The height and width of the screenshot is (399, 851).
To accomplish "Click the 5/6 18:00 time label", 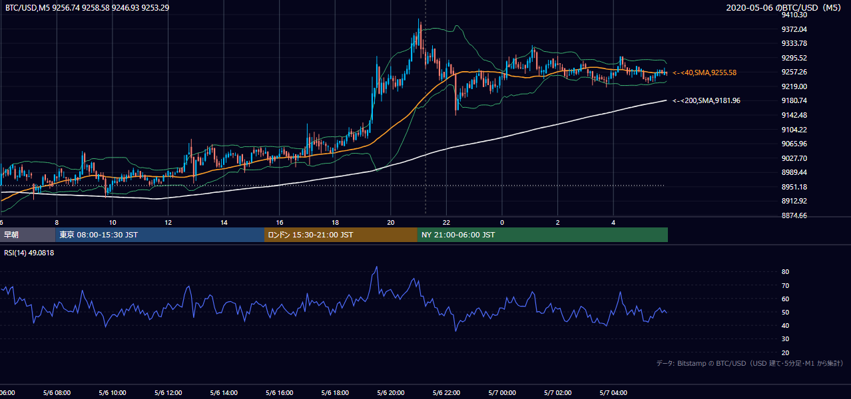I will pyautogui.click(x=336, y=393).
